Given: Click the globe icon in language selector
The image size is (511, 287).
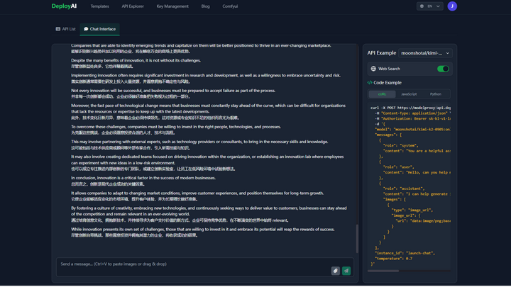Looking at the screenshot, I should [422, 6].
